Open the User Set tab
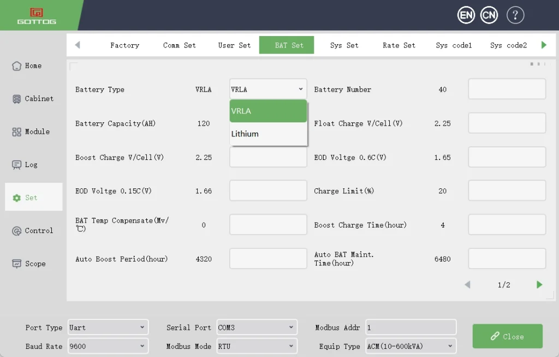Screen dimensions: 559x357 (234, 45)
